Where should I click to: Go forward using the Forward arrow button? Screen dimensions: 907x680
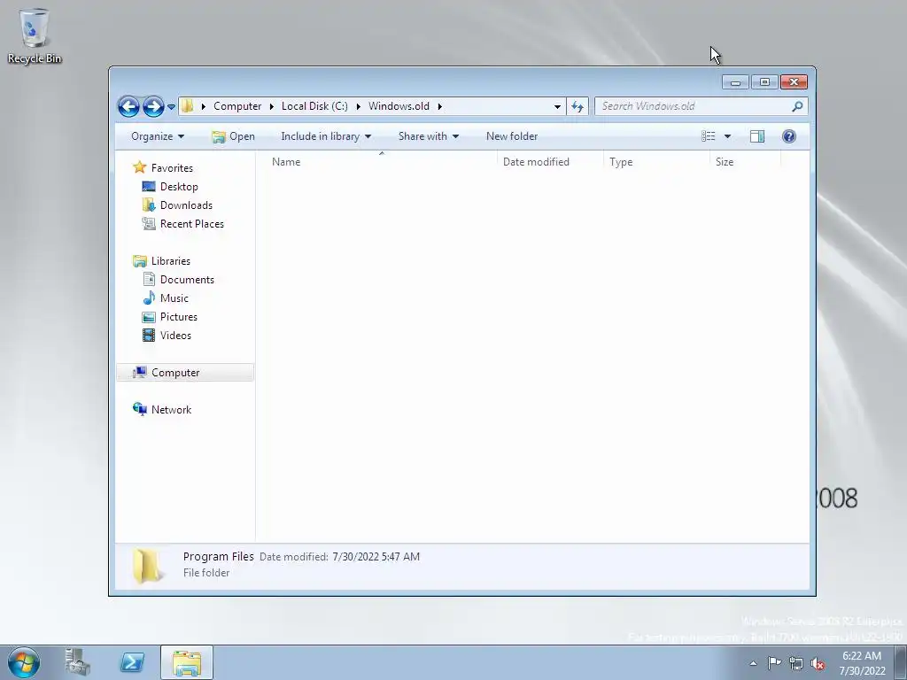[153, 106]
